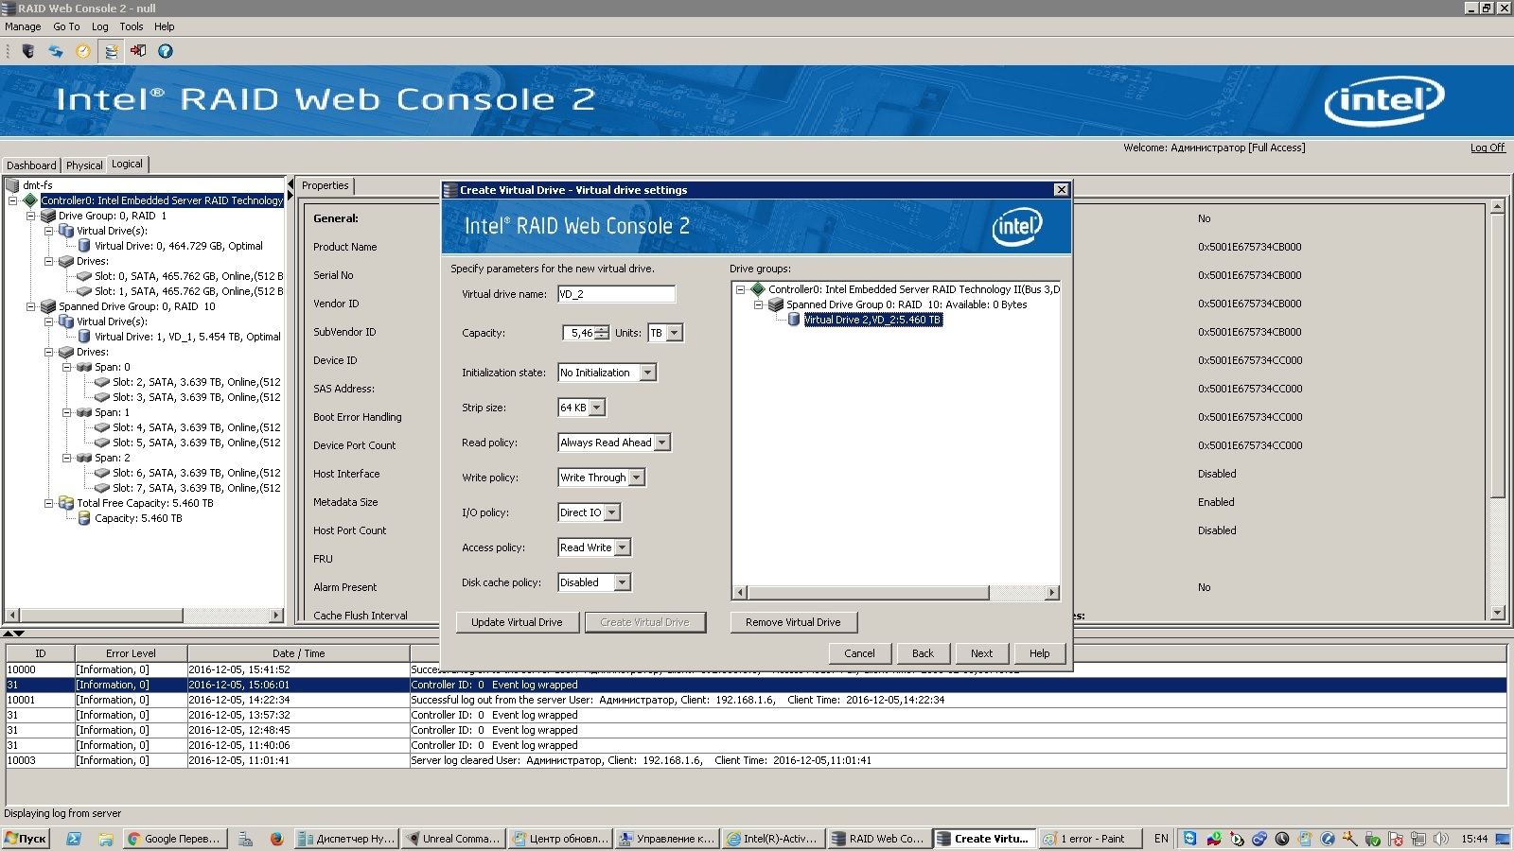This screenshot has height=851, width=1514.
Task: Click the refresh toolbar icon
Action: click(x=56, y=51)
